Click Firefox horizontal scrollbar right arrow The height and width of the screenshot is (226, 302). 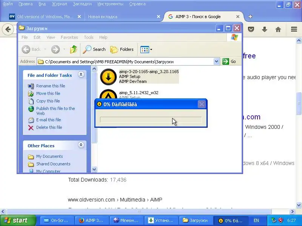point(292,212)
